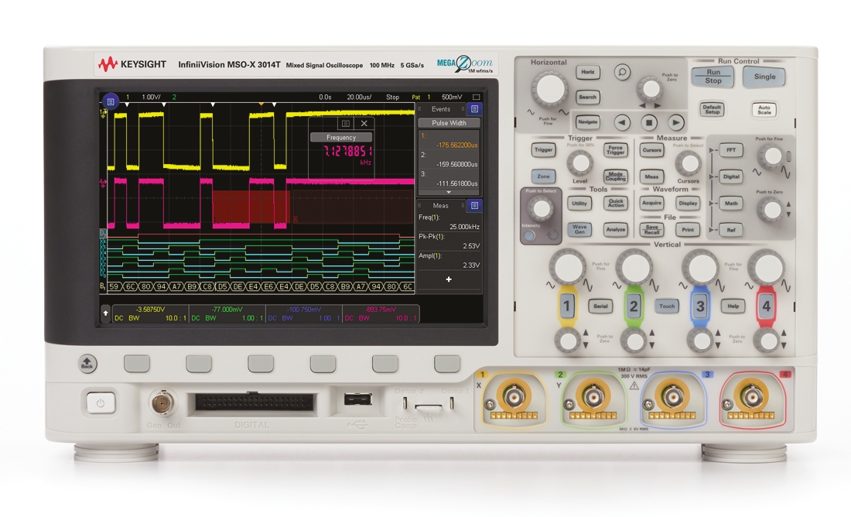Push the Force Trigger key
The width and height of the screenshot is (851, 517).
[x=616, y=150]
